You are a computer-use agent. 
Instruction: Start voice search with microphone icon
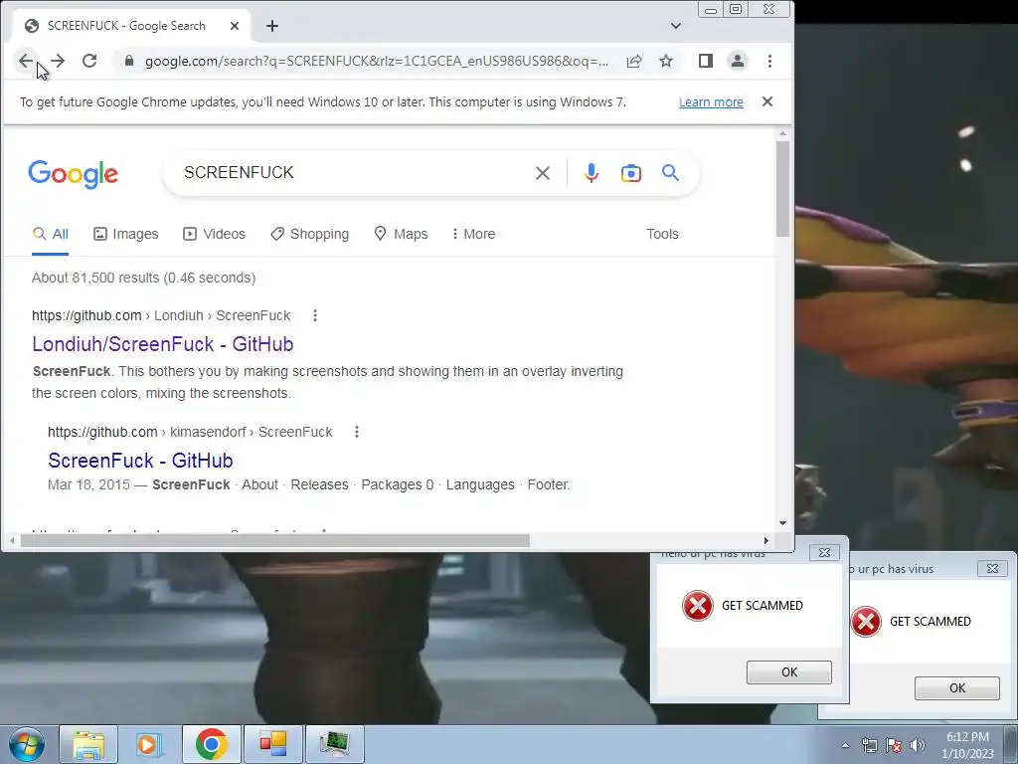591,173
